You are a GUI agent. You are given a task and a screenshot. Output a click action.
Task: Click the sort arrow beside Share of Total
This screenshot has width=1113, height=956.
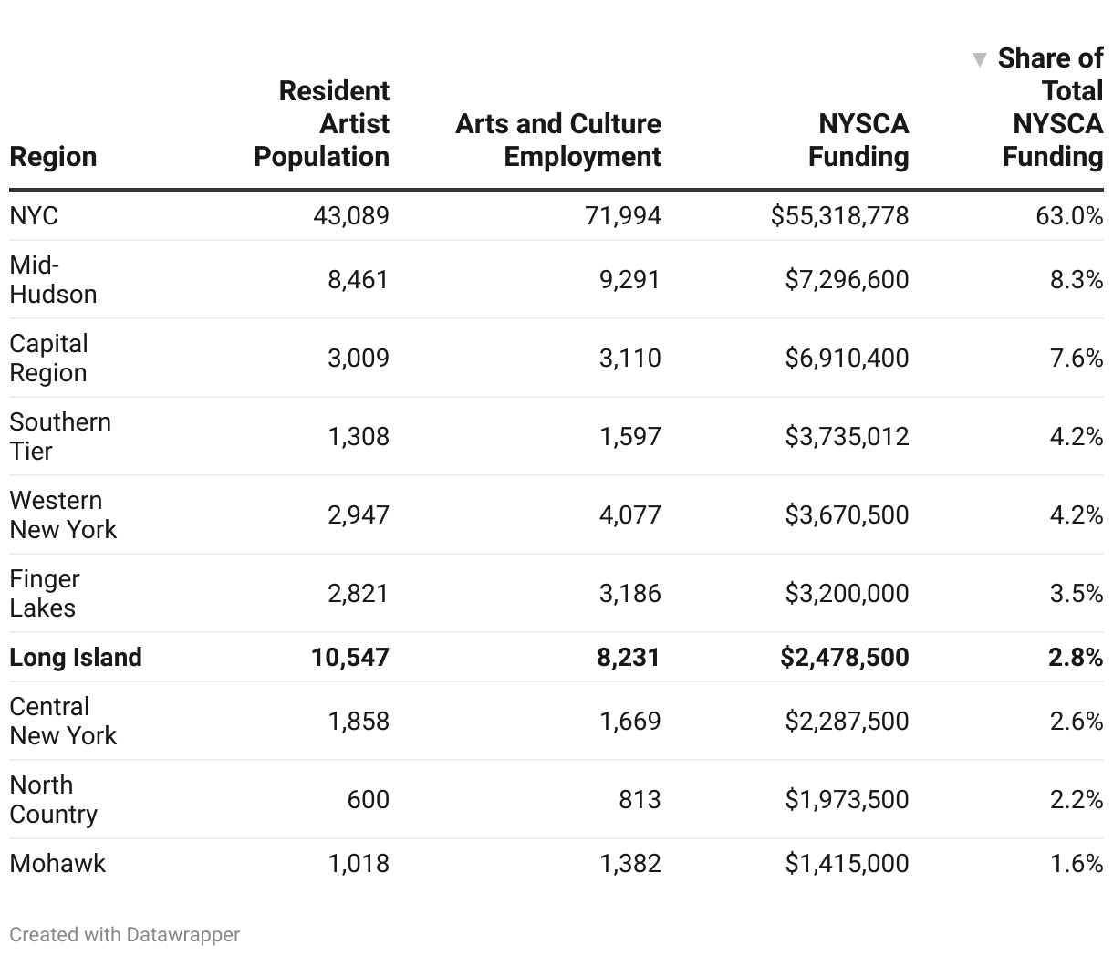(x=980, y=60)
